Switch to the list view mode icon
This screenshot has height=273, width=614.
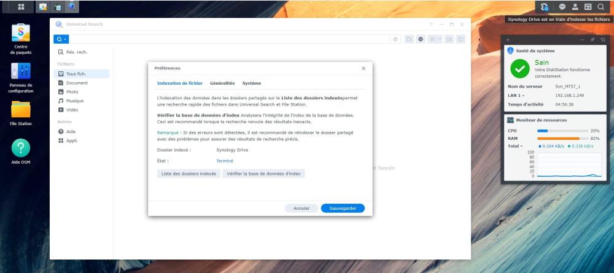click(x=433, y=39)
